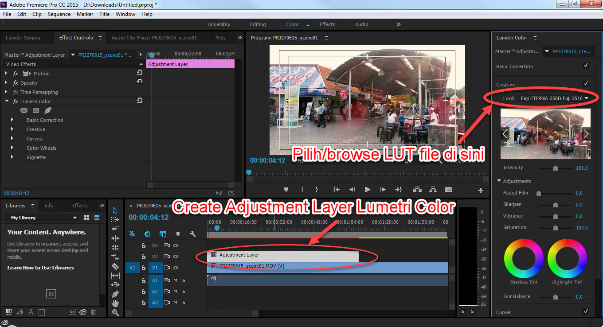603x327 pixels.
Task: Click the Lift button in Program monitor
Action: (417, 190)
